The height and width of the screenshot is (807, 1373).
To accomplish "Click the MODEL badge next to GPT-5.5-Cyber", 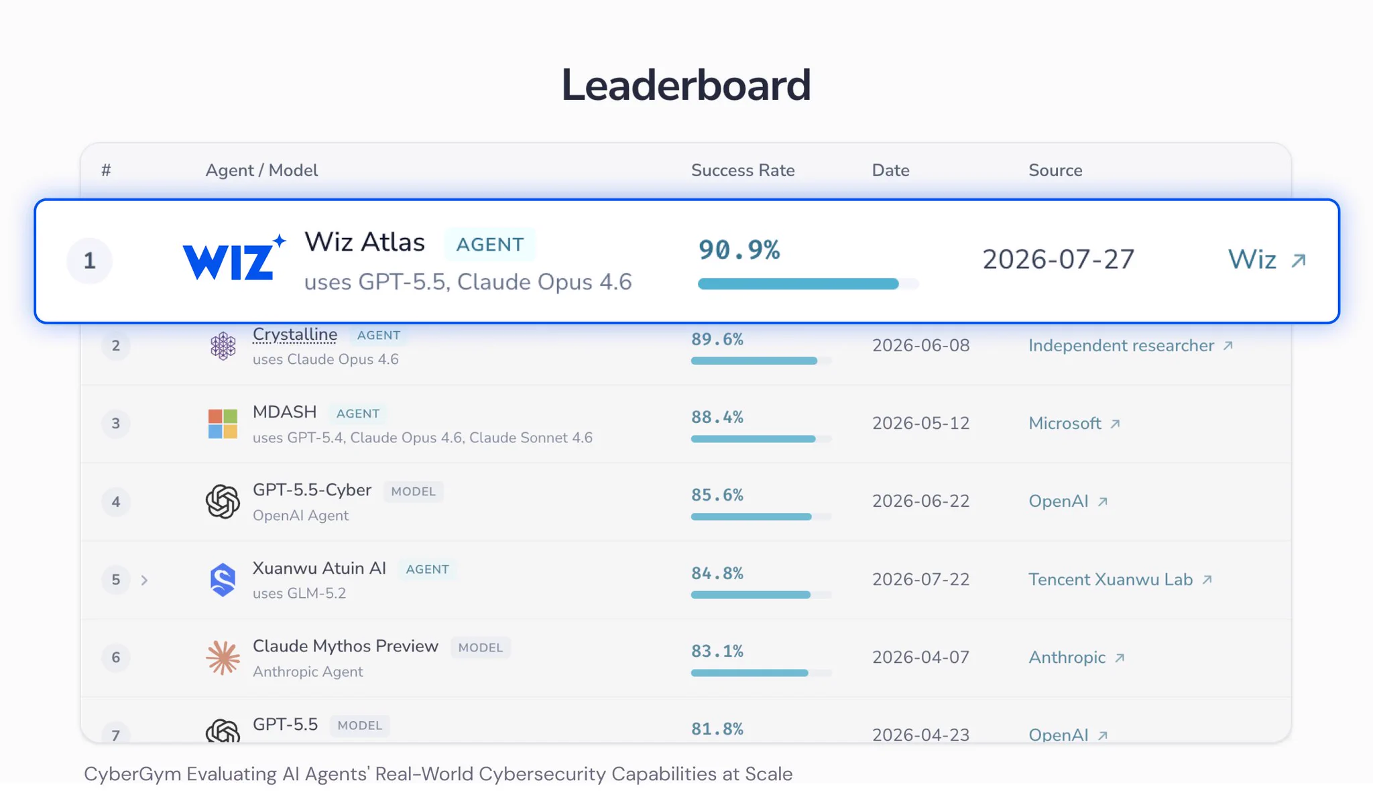I will coord(414,491).
